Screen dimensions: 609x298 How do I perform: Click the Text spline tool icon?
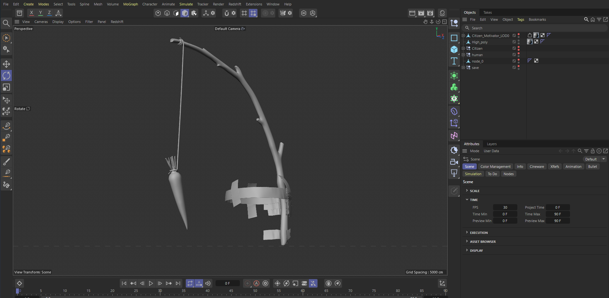tap(454, 61)
